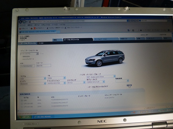173x129 pixels.
Task: Click the feeds icon in command bar
Action: click(133, 30)
